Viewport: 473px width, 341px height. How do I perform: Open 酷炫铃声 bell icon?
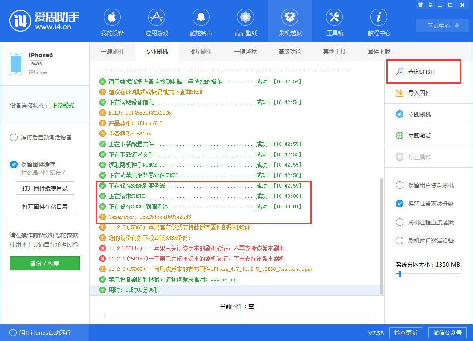(201, 17)
